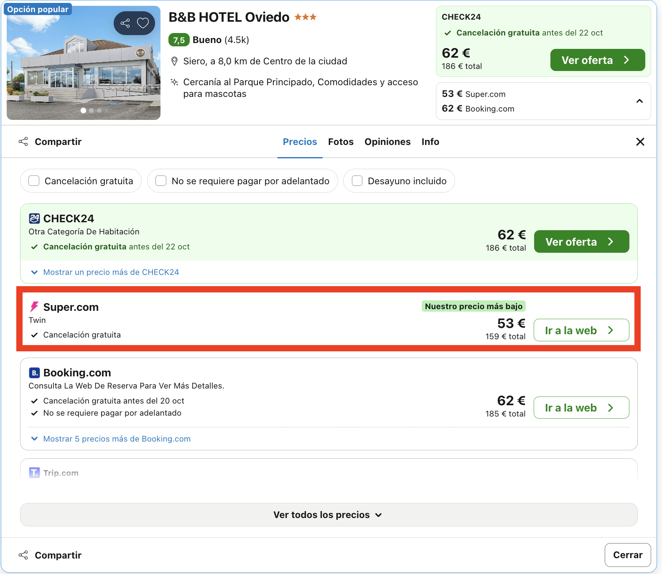Click Ver oferta in top CHECK24 card
662x574 pixels.
pos(598,60)
